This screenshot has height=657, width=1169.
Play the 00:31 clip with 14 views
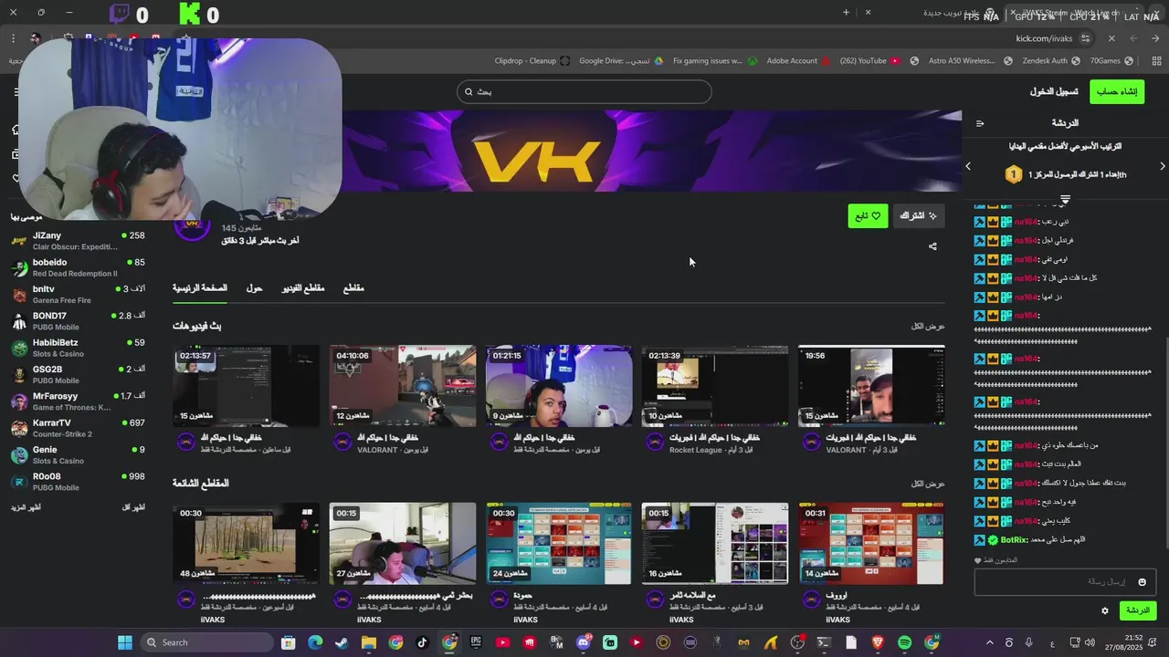click(x=871, y=544)
